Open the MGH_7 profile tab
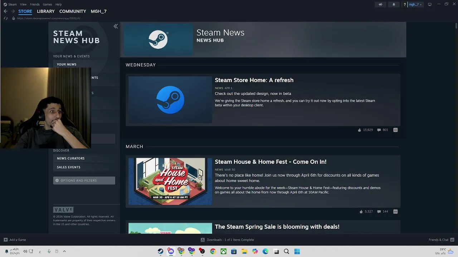This screenshot has height=257, width=458. 99,11
